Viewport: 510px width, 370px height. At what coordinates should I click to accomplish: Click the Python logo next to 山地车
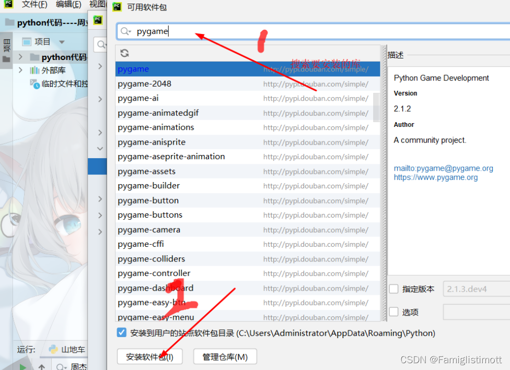pos(52,349)
